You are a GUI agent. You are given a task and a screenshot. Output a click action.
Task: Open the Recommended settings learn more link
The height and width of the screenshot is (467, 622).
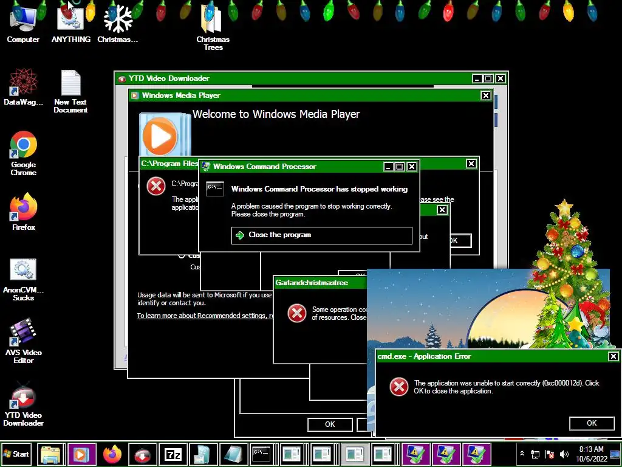(x=205, y=316)
